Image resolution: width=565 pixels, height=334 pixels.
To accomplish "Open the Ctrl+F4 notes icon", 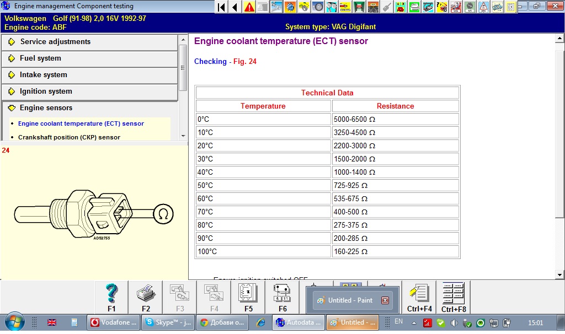I will pyautogui.click(x=419, y=294).
